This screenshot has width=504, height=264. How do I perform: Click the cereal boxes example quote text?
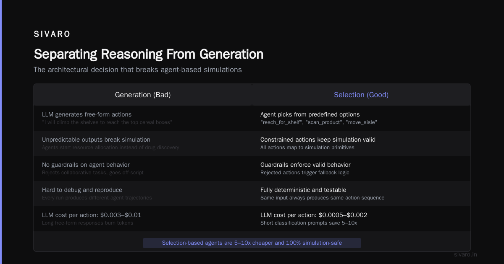(x=107, y=122)
